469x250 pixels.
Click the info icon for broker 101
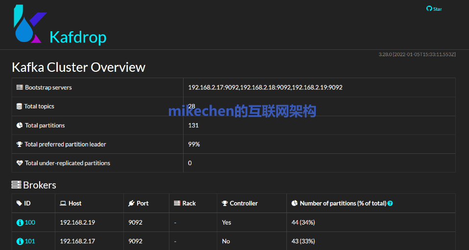tap(20, 241)
